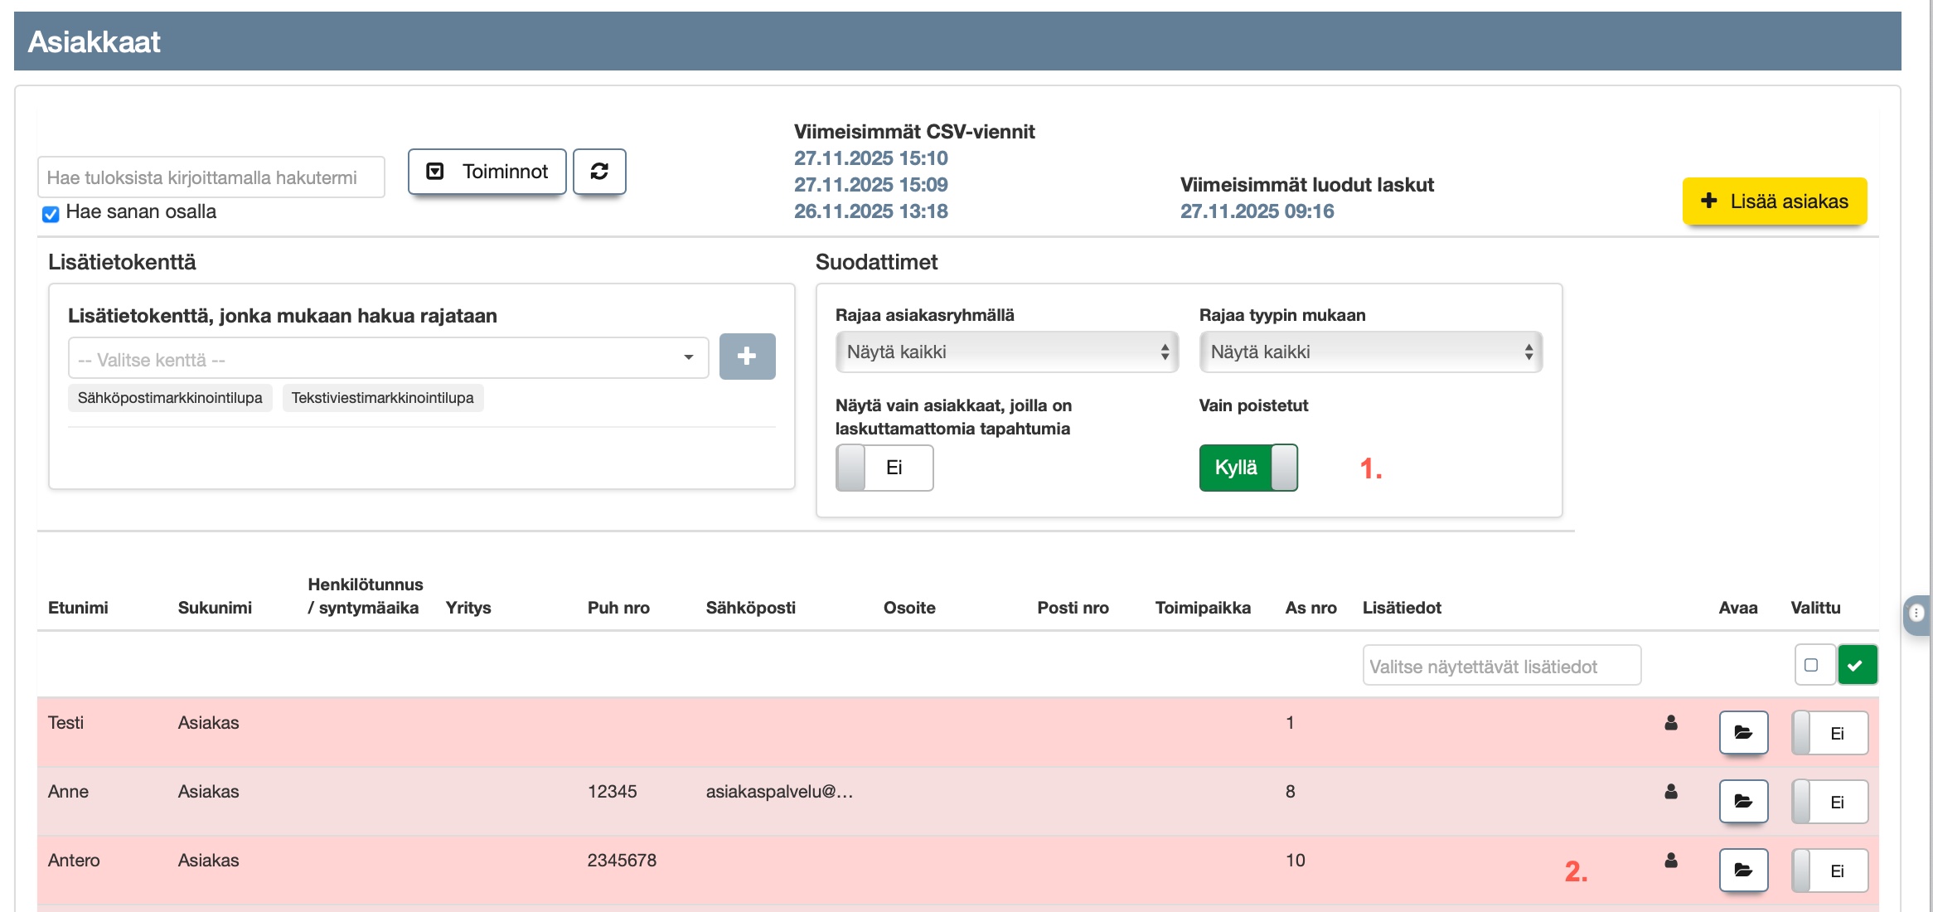Image resolution: width=1933 pixels, height=912 pixels.
Task: Turn off 'Vain poistetut' Kyllä toggle
Action: pyautogui.click(x=1248, y=468)
